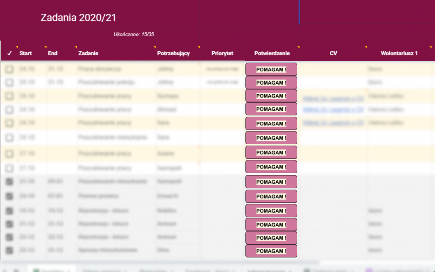Click the green icon on the first sheet tab
Screen dimensions: 435x272
pos(35,270)
